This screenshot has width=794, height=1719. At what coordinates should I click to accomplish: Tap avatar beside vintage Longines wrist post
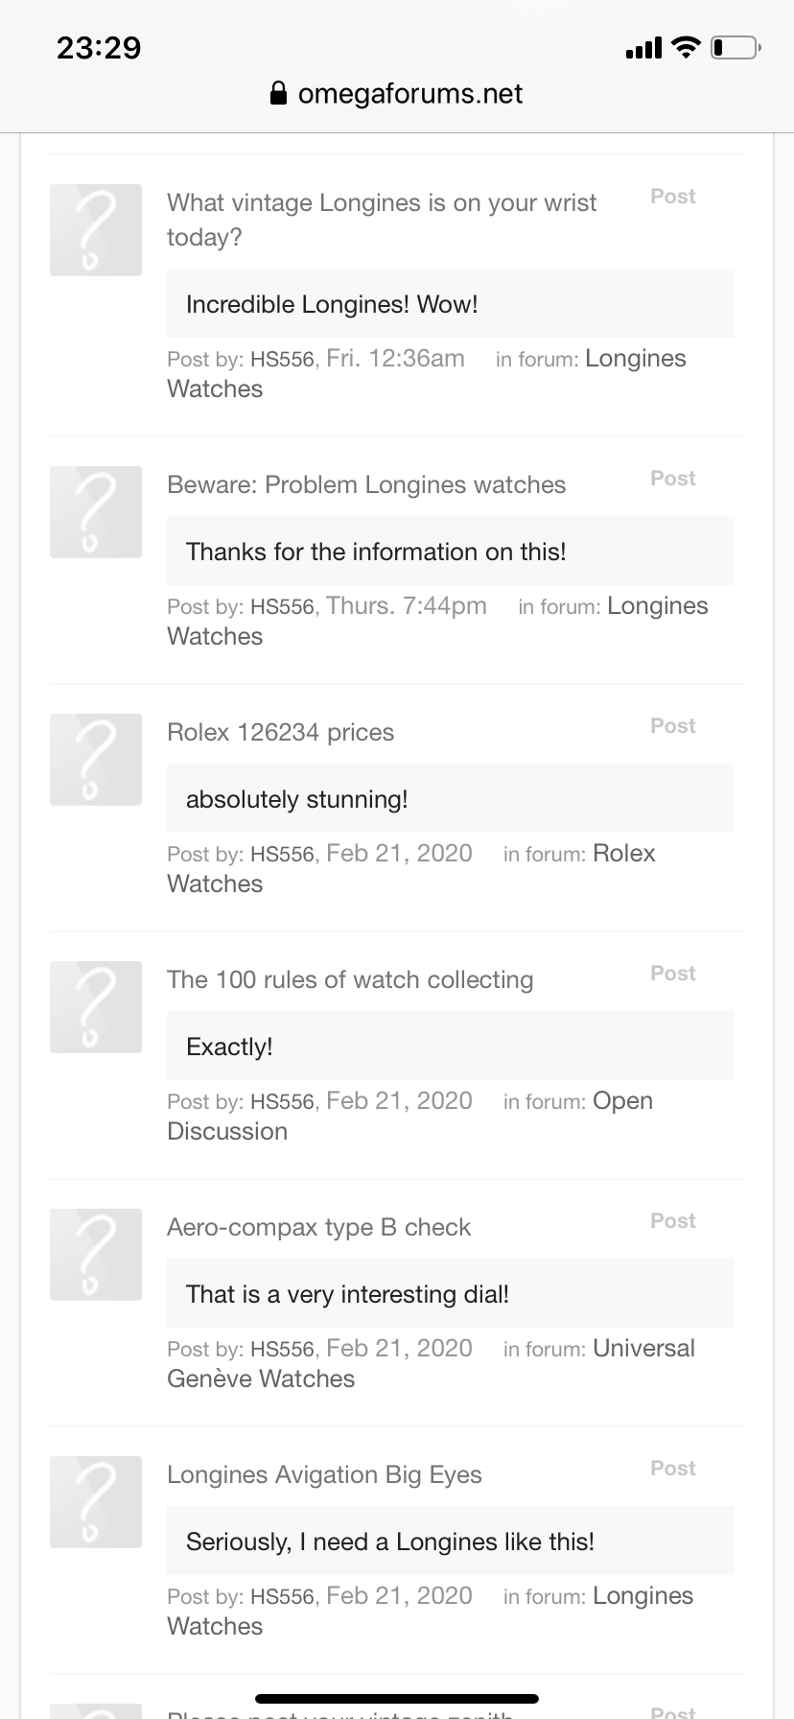point(96,230)
